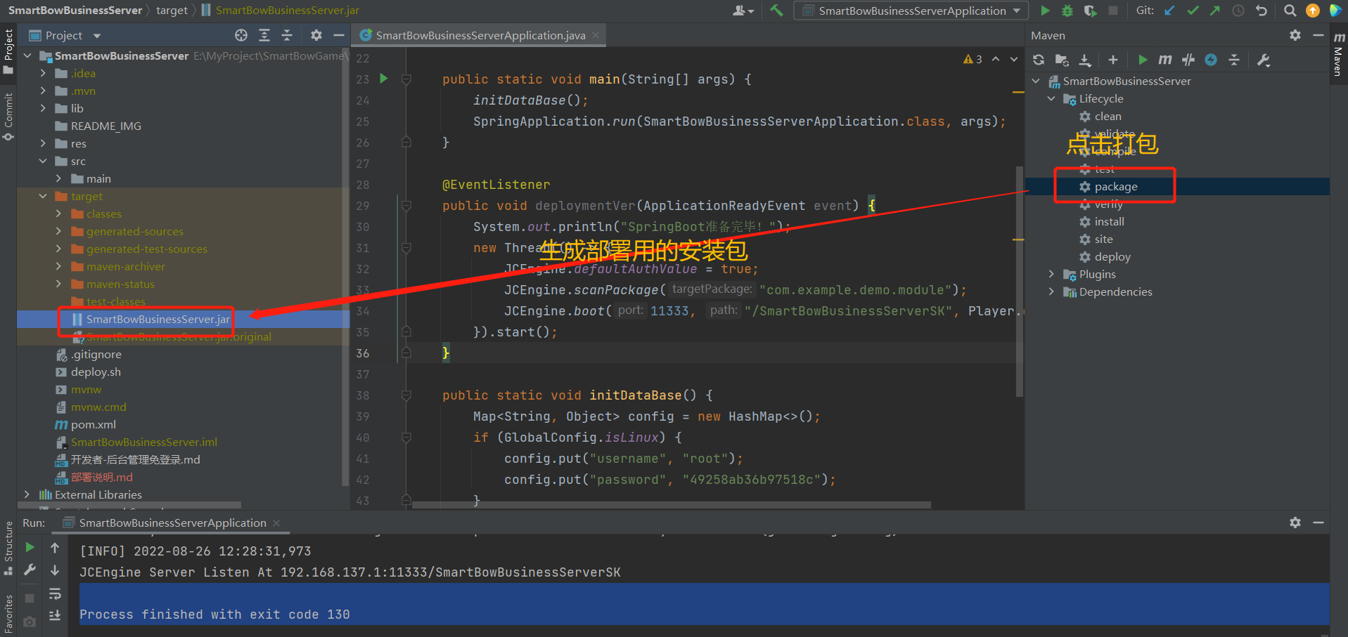Click Execute Maven Goal icon
Screen dimensions: 1348x637
click(x=1164, y=60)
